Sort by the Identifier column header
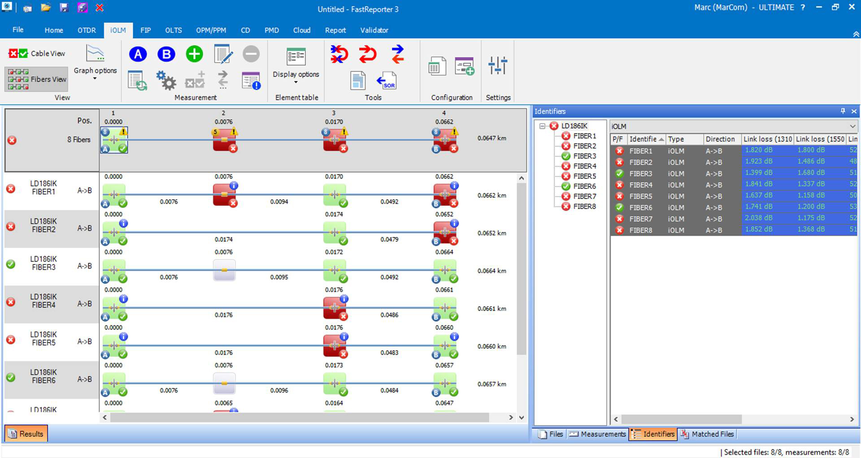 [x=644, y=139]
